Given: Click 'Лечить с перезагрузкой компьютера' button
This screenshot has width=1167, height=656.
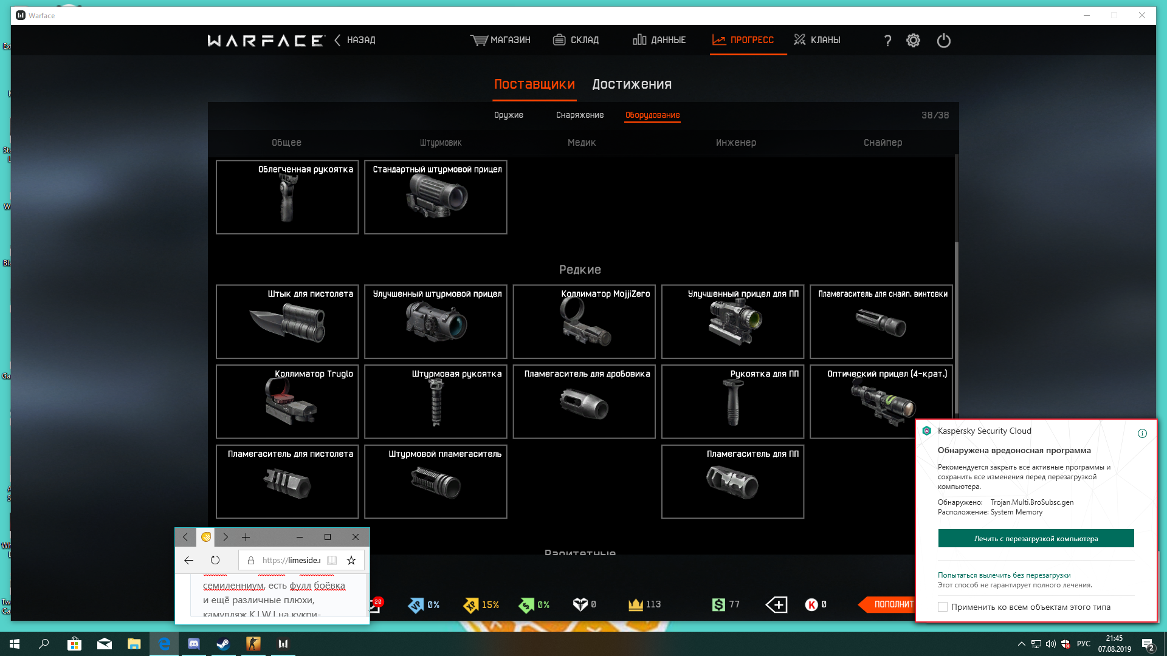Looking at the screenshot, I should pyautogui.click(x=1036, y=539).
